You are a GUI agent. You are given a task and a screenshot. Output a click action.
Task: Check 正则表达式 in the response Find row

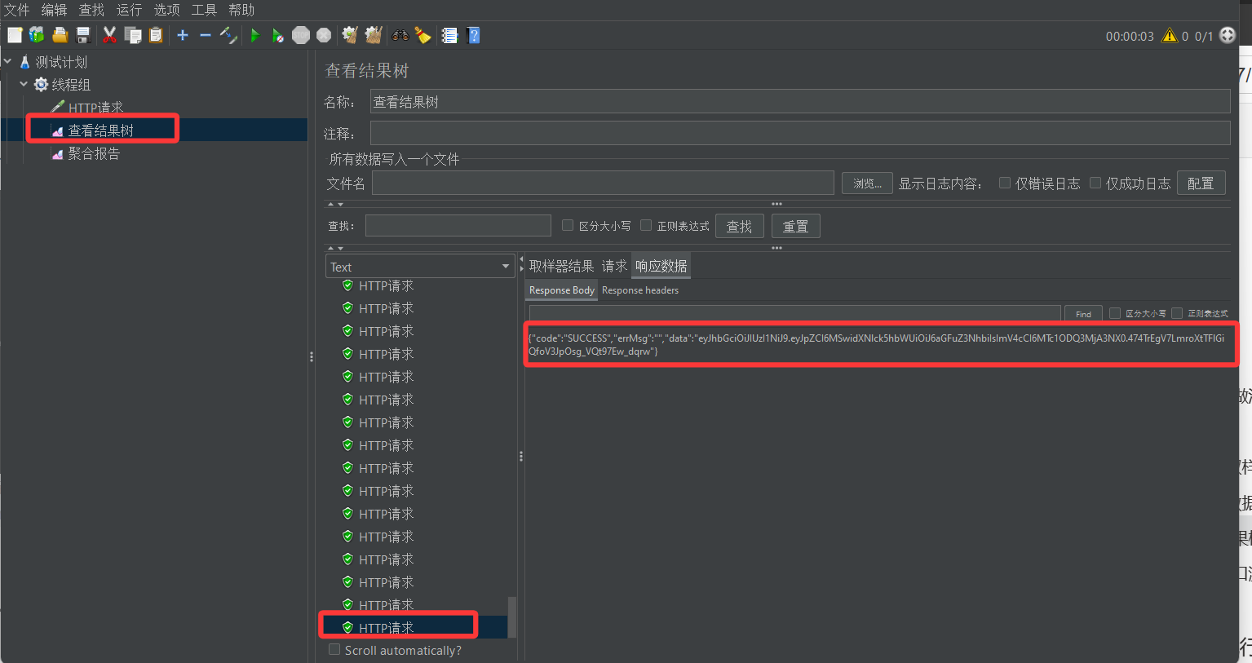1177,313
